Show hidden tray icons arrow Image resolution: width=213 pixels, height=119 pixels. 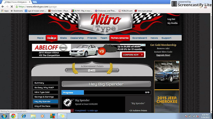182,116
